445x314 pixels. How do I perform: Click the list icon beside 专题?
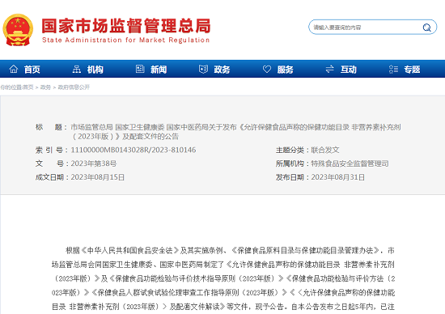[x=393, y=69]
